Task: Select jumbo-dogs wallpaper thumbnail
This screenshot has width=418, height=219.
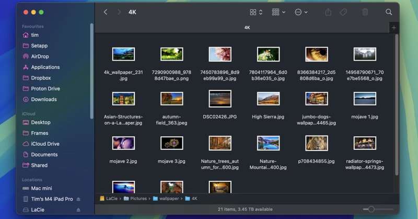Action: coord(317,99)
